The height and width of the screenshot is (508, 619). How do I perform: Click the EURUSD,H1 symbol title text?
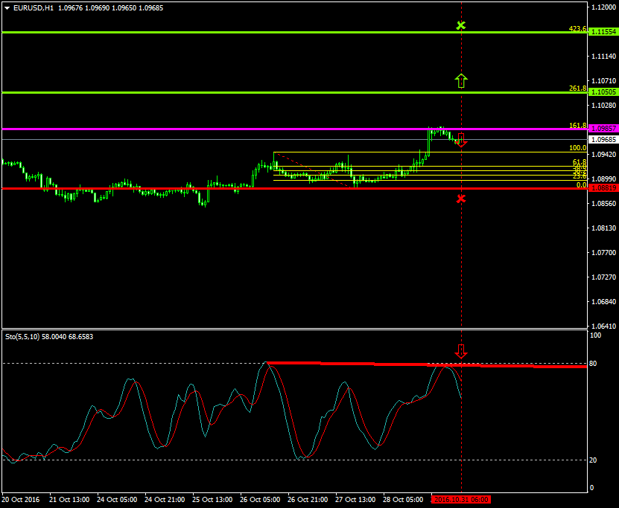click(34, 7)
